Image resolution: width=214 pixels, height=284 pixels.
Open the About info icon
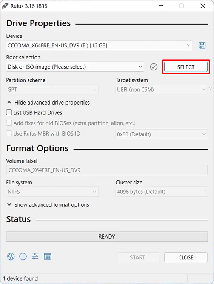pos(23,256)
